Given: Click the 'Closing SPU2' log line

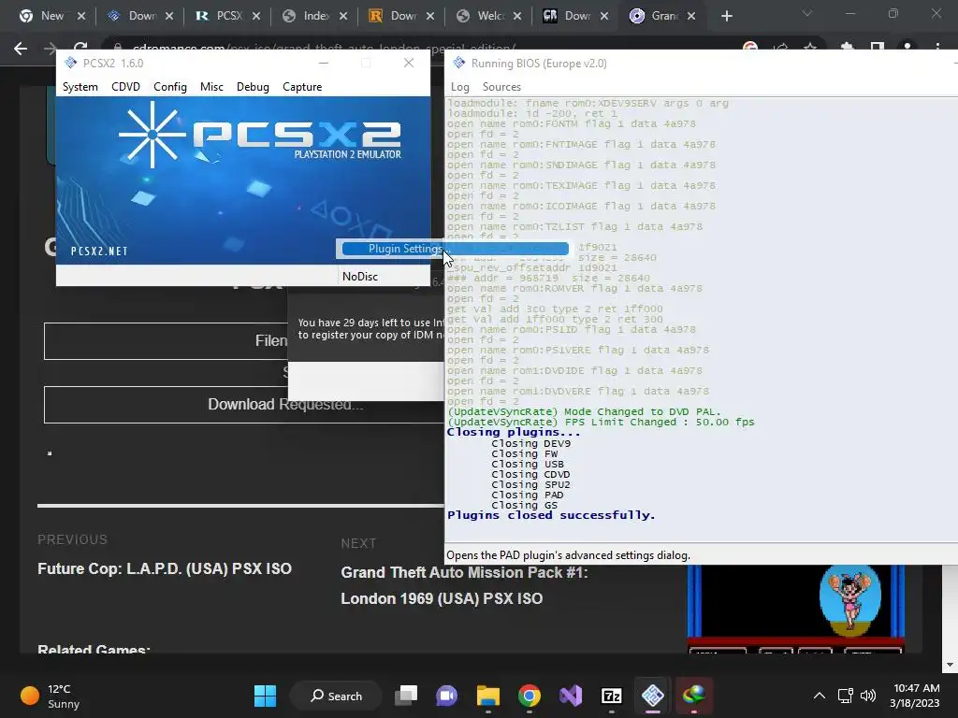Looking at the screenshot, I should pos(531,484).
